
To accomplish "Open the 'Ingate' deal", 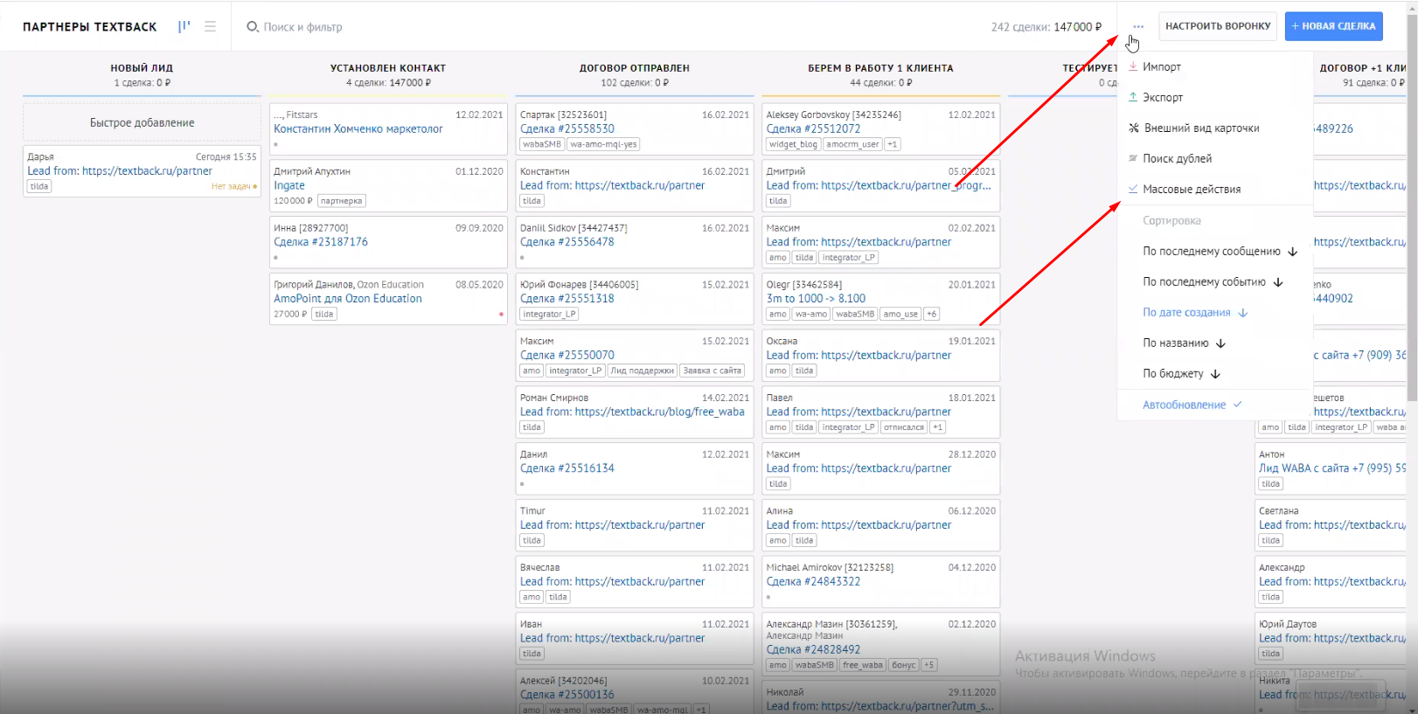I will (289, 185).
